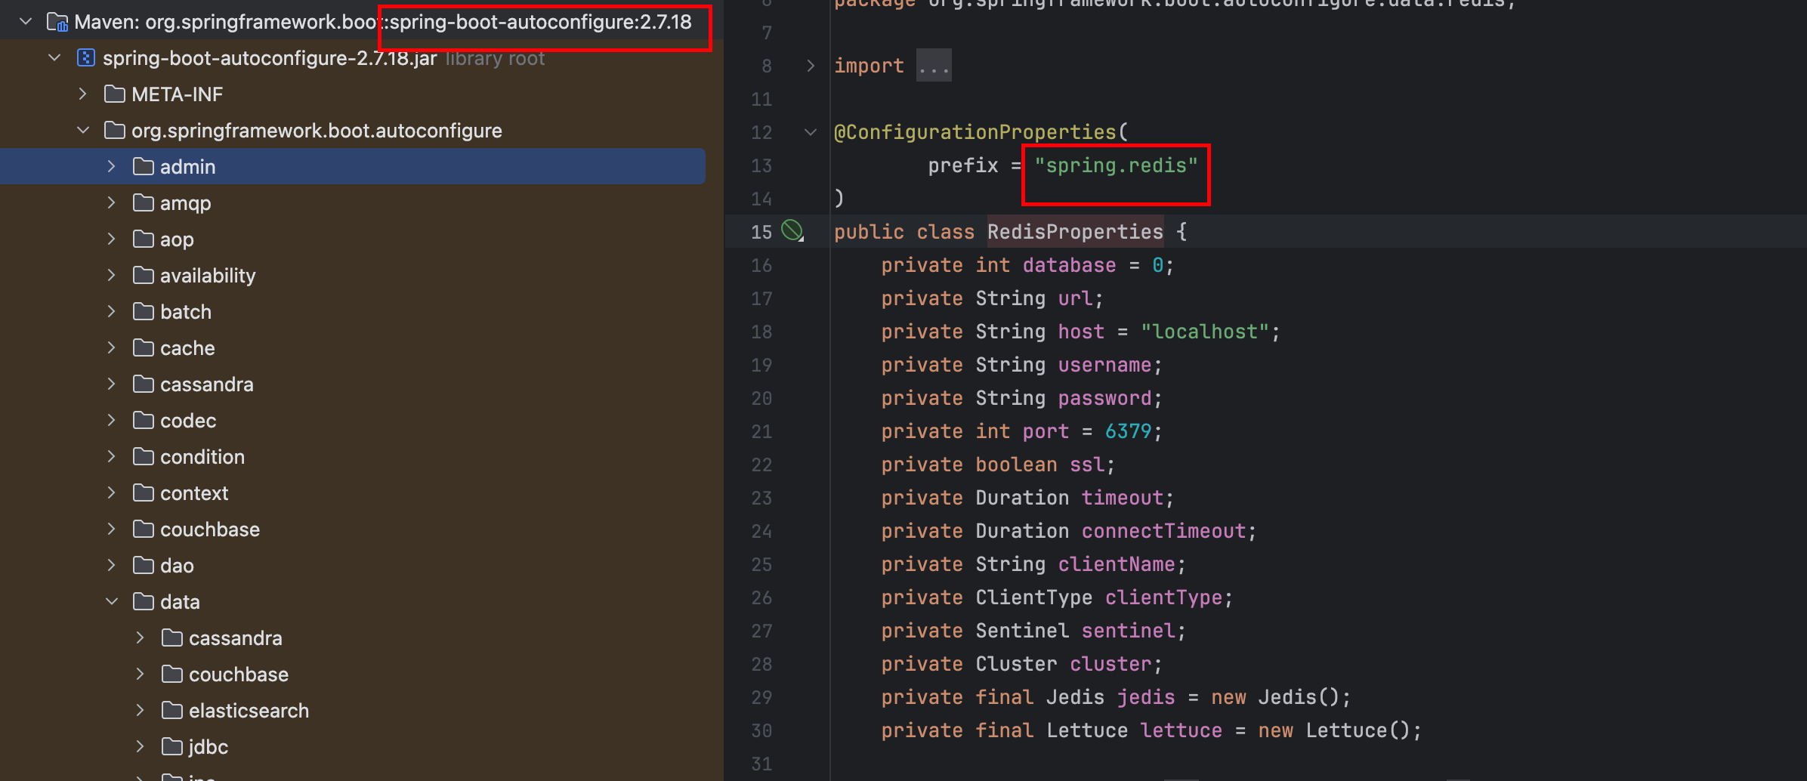The image size is (1807, 781).
Task: Click the META-INF folder icon
Action: (x=115, y=94)
